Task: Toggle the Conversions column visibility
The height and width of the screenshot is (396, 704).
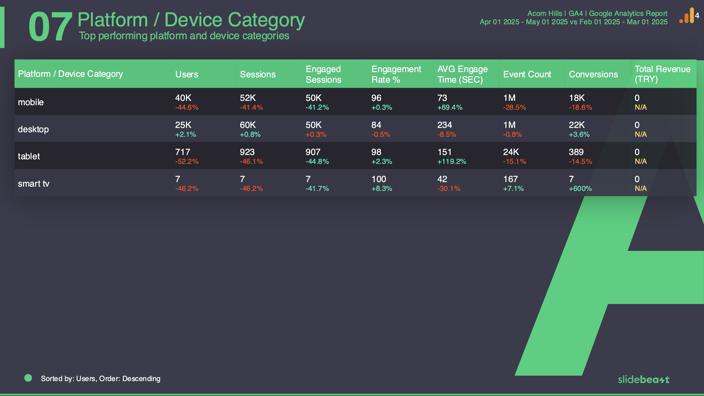Action: (594, 74)
